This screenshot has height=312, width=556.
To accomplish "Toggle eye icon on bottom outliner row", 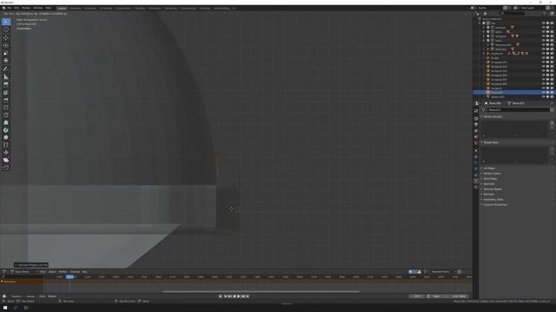I will tap(543, 96).
